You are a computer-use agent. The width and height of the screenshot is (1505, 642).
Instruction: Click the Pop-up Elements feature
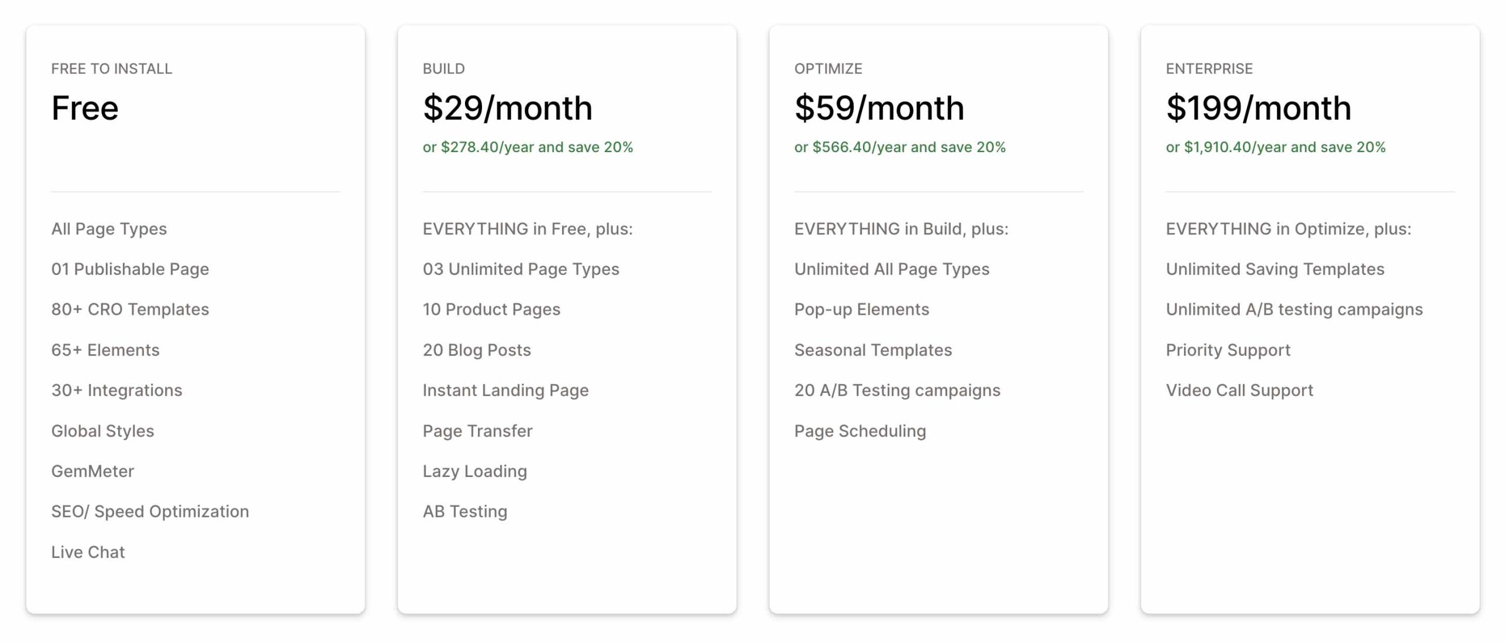pyautogui.click(x=861, y=310)
